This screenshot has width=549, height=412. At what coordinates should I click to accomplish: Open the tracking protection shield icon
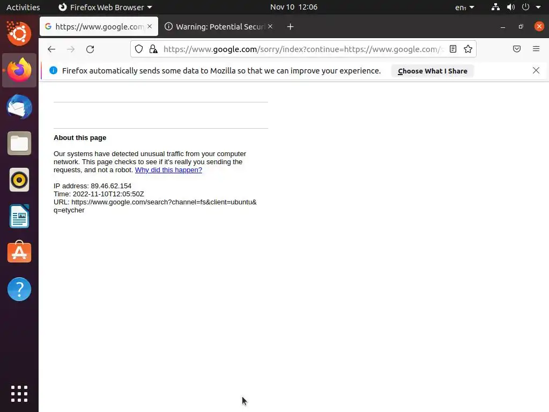[139, 49]
